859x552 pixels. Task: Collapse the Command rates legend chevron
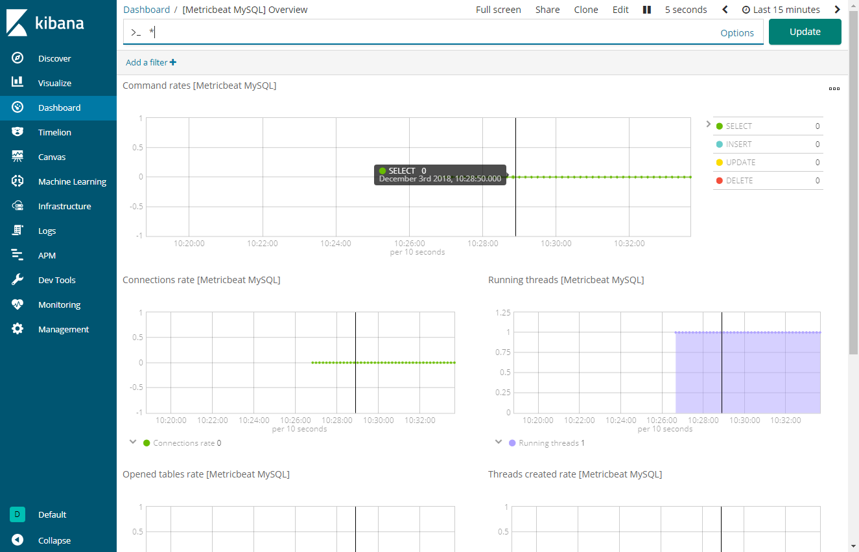(708, 123)
